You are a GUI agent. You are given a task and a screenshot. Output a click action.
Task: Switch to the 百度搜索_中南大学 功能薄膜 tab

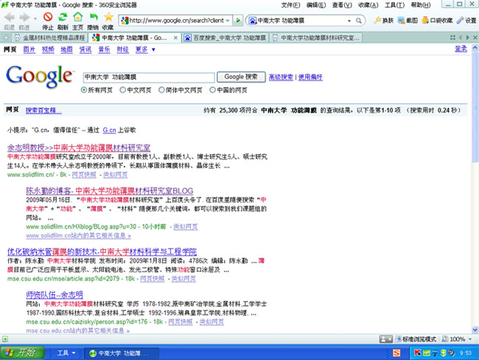point(225,38)
